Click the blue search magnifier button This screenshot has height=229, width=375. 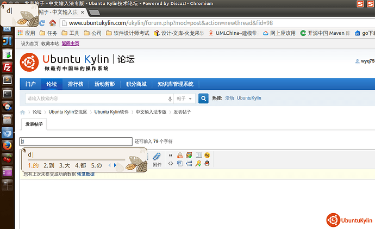pyautogui.click(x=203, y=98)
